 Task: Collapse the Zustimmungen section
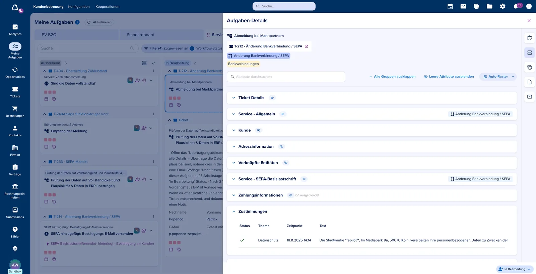234,212
